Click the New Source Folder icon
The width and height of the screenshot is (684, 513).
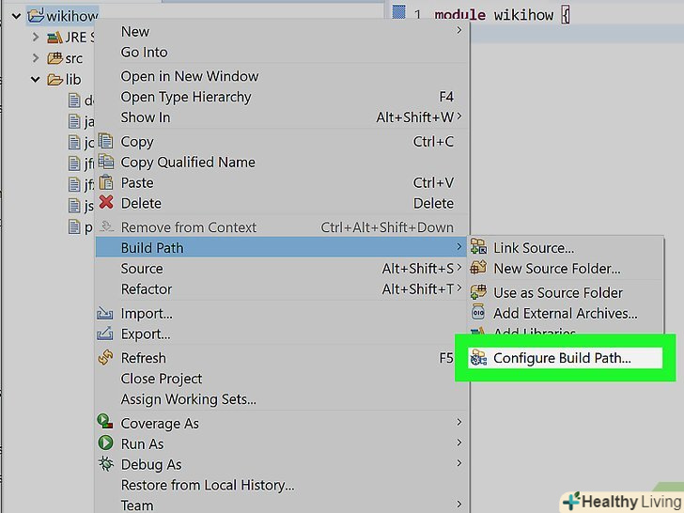[x=478, y=268]
